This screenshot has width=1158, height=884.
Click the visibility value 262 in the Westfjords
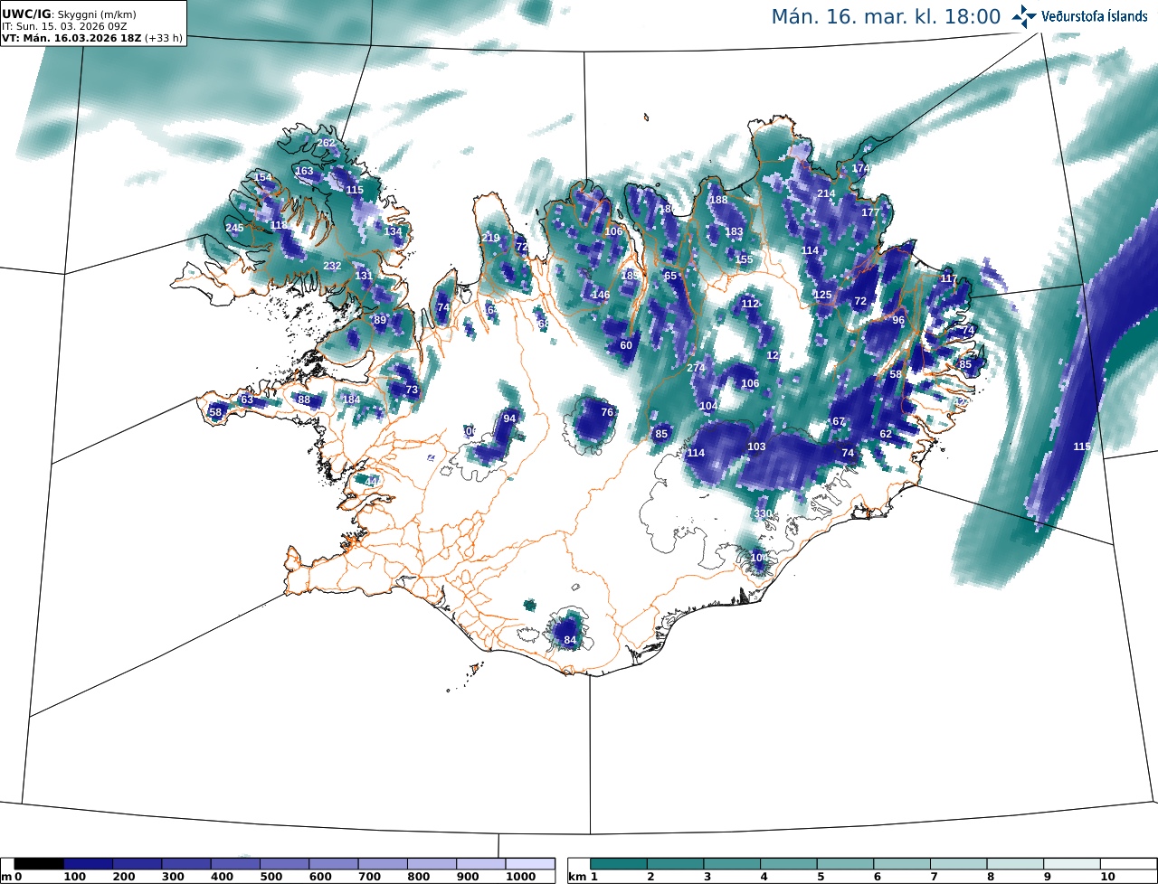pyautogui.click(x=326, y=143)
